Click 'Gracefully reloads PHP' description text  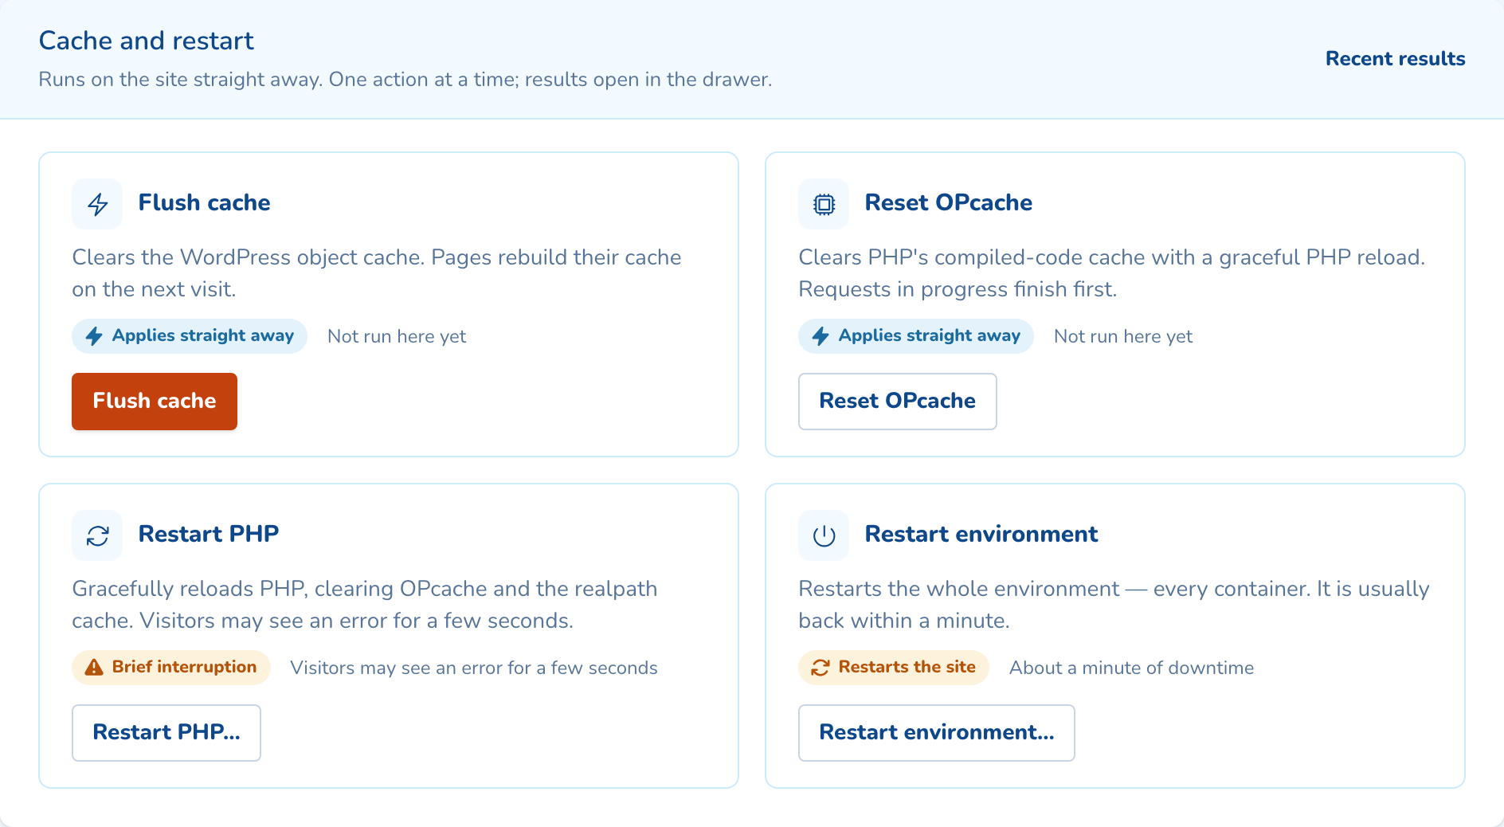click(365, 605)
